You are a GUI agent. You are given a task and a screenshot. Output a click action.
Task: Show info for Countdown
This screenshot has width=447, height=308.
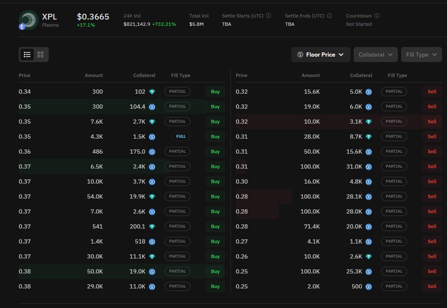point(377,16)
